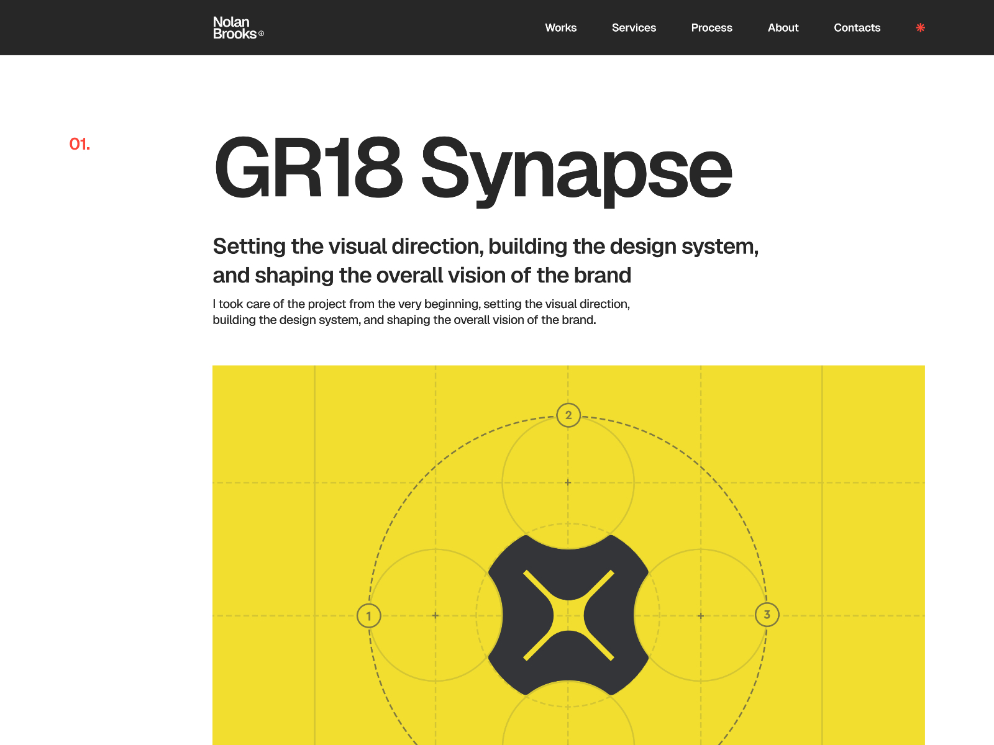
Task: Click paragraph starting 'I took care'
Action: click(x=421, y=312)
